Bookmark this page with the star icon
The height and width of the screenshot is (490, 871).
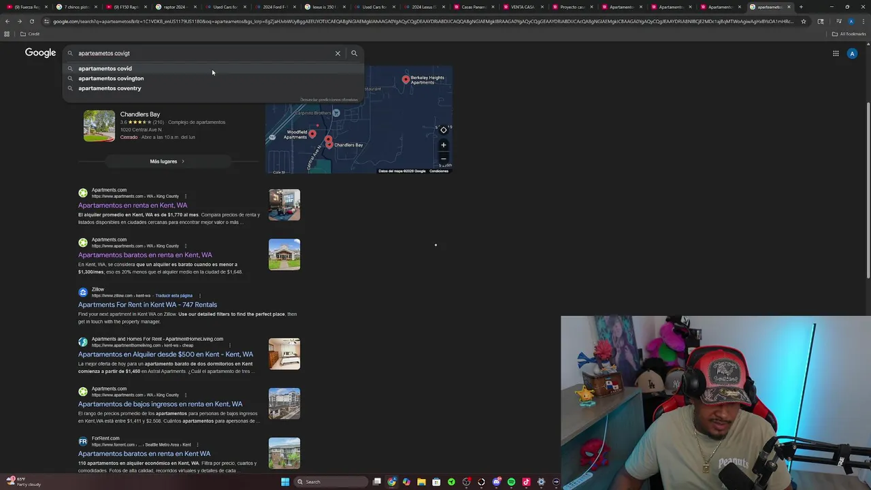tap(804, 21)
